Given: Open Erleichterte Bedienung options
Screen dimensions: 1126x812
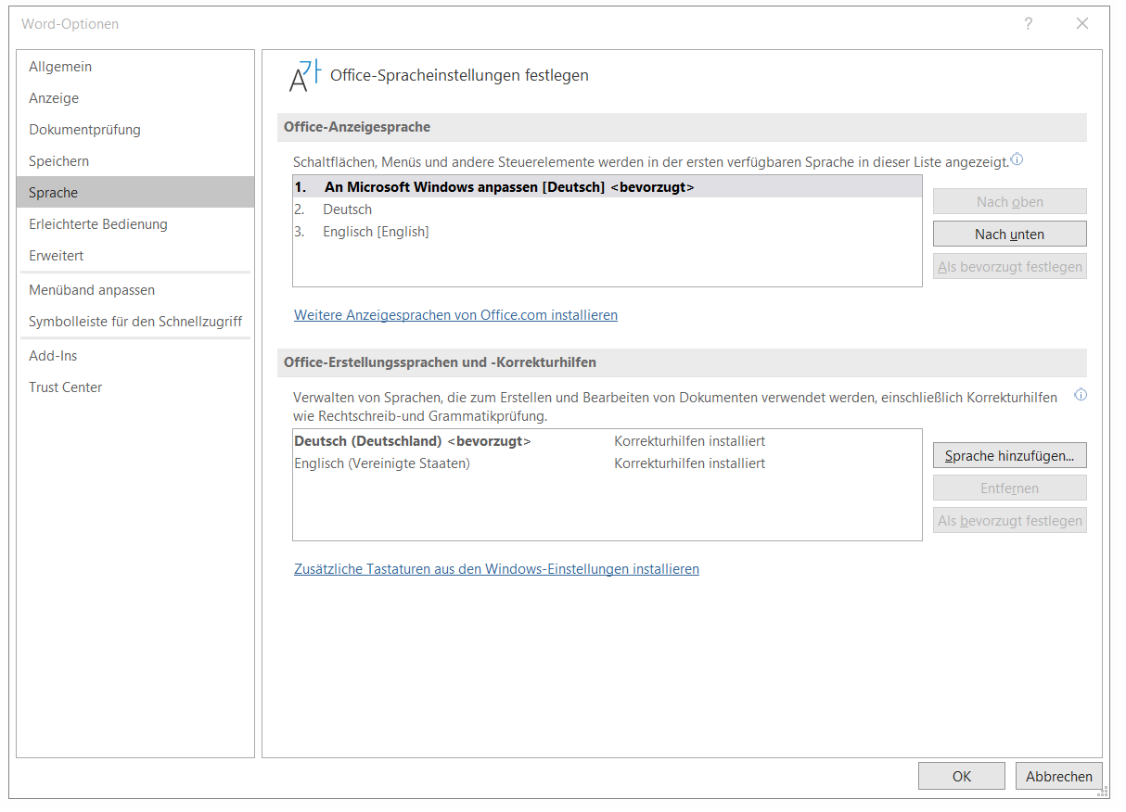Looking at the screenshot, I should [x=135, y=224].
